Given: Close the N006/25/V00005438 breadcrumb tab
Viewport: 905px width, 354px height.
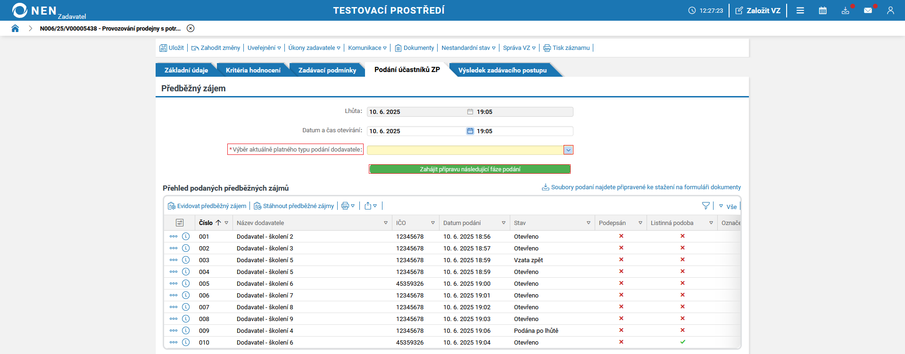Looking at the screenshot, I should pos(191,28).
